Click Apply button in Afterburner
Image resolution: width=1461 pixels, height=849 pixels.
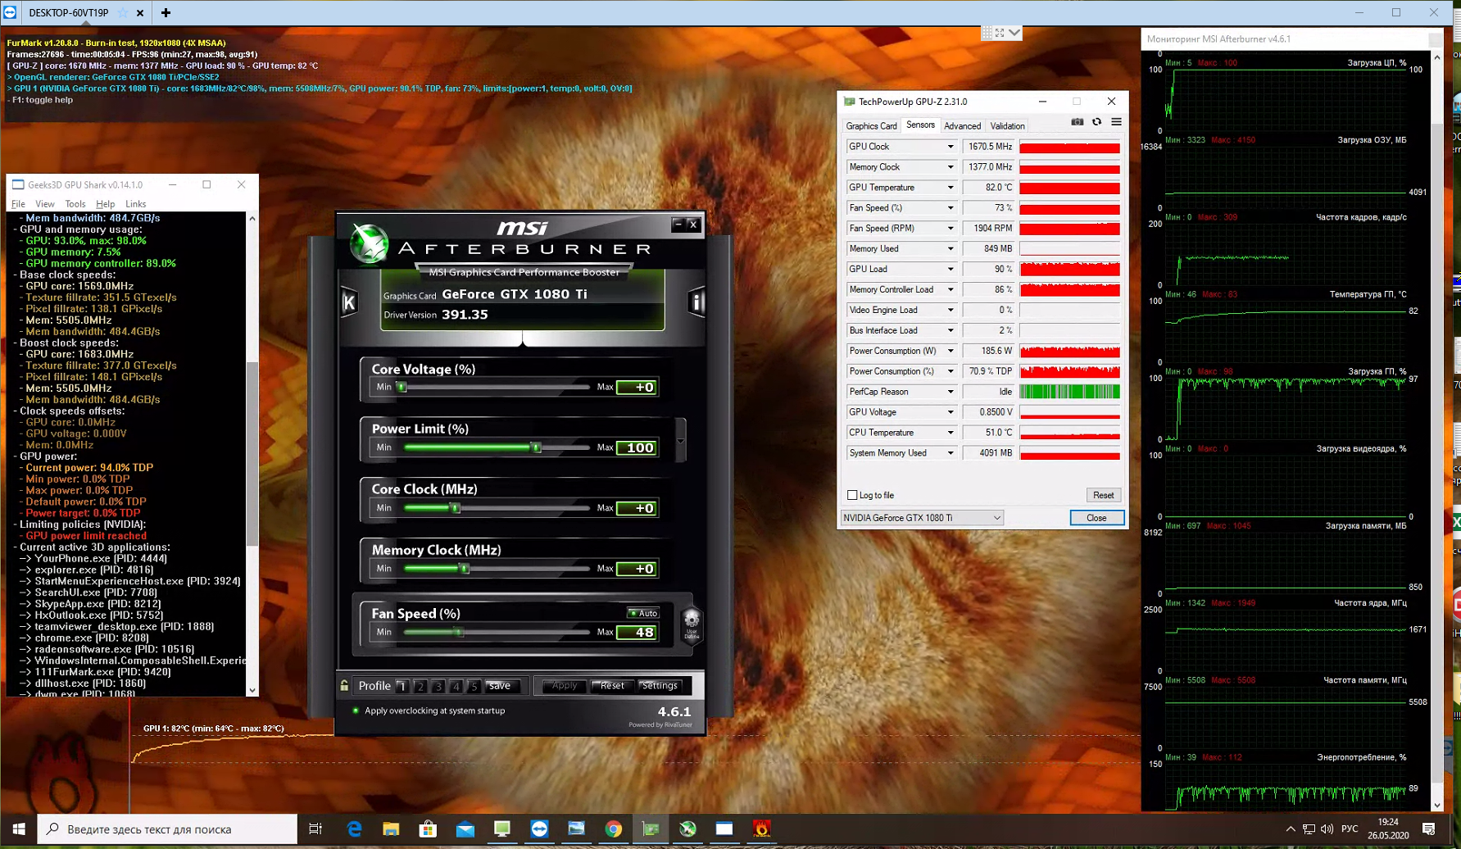click(565, 686)
